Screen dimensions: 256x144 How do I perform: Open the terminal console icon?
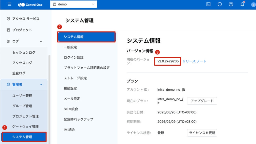coord(208,4)
